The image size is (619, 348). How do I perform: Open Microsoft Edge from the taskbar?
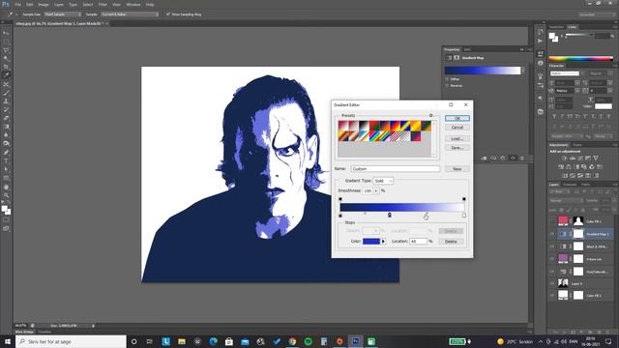tap(213, 341)
